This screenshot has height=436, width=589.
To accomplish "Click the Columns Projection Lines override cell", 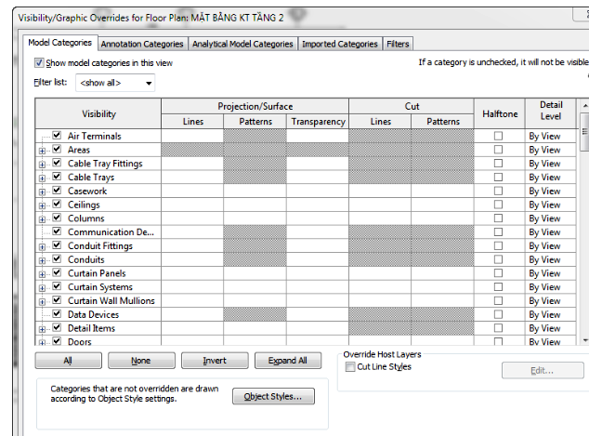I will click(191, 218).
